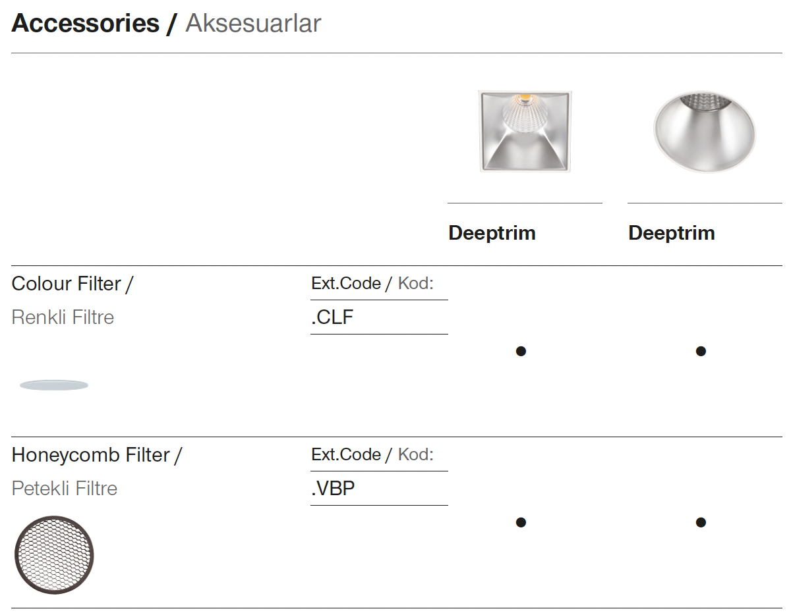The image size is (791, 615).
Task: Click the square Deeptrim downlight image
Action: pyautogui.click(x=525, y=131)
